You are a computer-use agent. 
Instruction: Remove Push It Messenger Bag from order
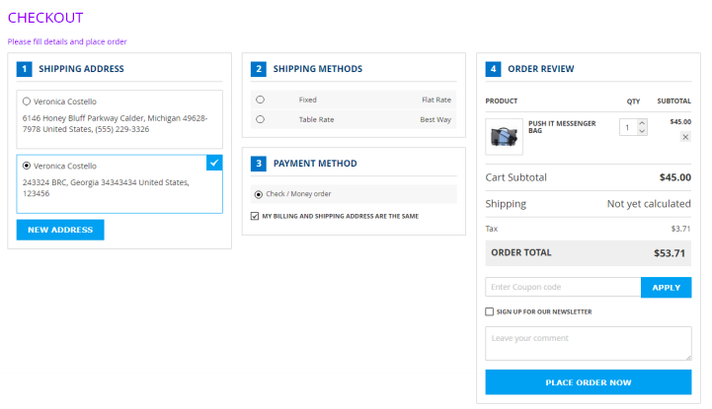685,137
